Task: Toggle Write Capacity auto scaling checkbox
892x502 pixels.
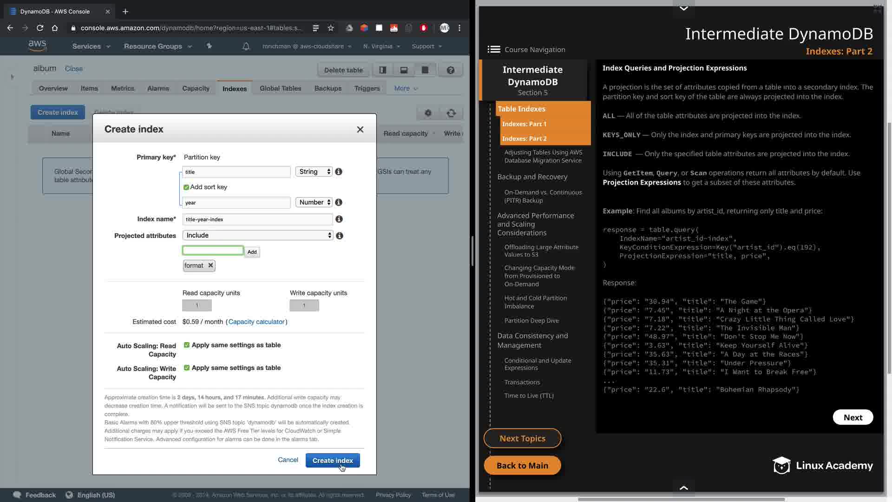Action: (187, 368)
